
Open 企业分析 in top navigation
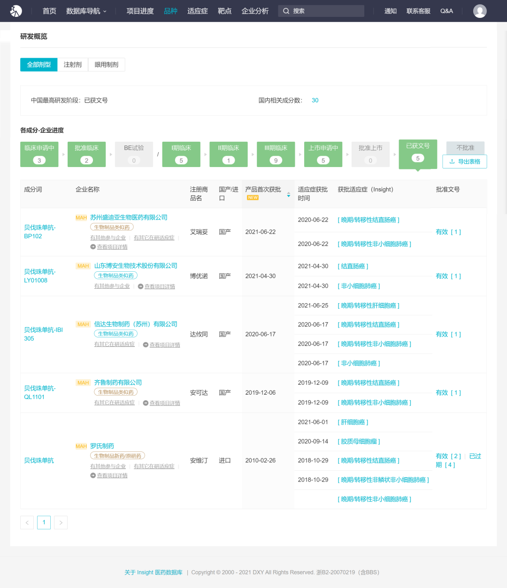(x=255, y=11)
